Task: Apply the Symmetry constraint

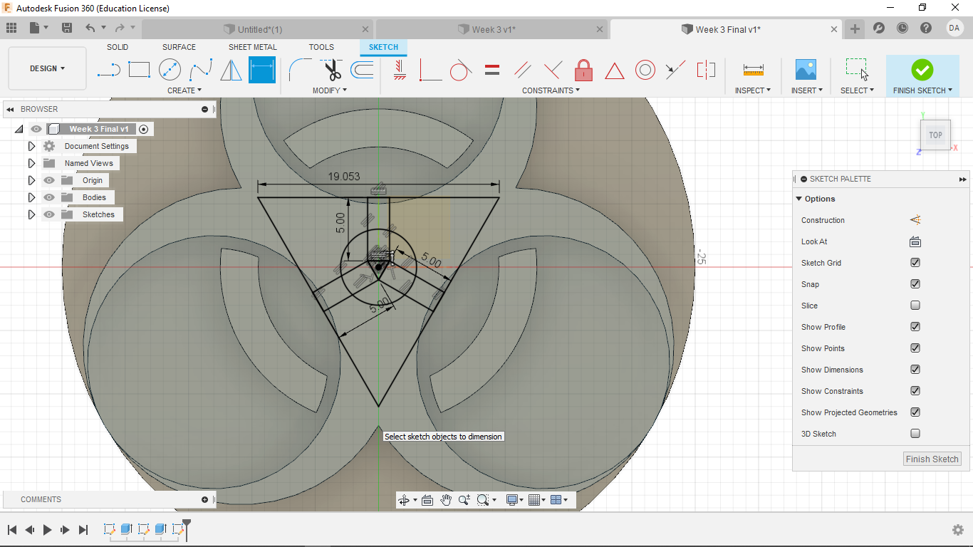Action: [x=706, y=70]
